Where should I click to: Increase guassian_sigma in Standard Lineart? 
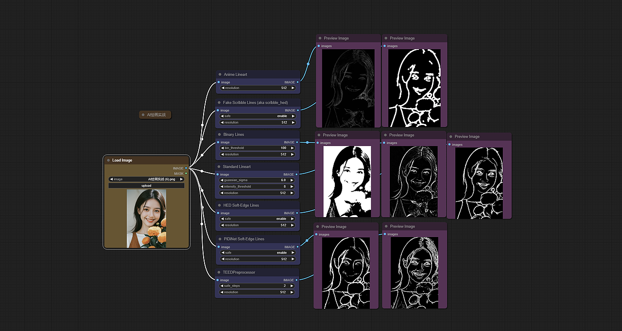293,180
